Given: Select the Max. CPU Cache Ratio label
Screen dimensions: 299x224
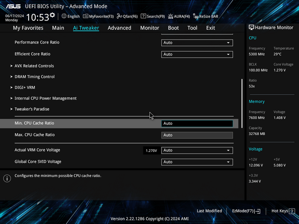Looking at the screenshot, I should click(34, 135).
